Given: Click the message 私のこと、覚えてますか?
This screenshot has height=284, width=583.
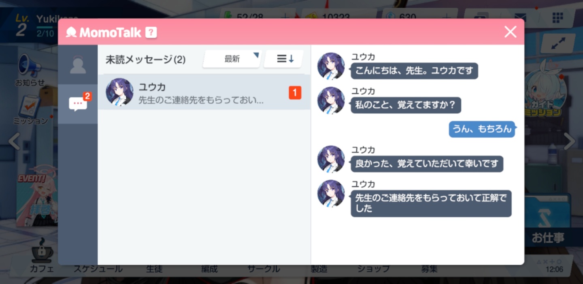Looking at the screenshot, I should 406,105.
